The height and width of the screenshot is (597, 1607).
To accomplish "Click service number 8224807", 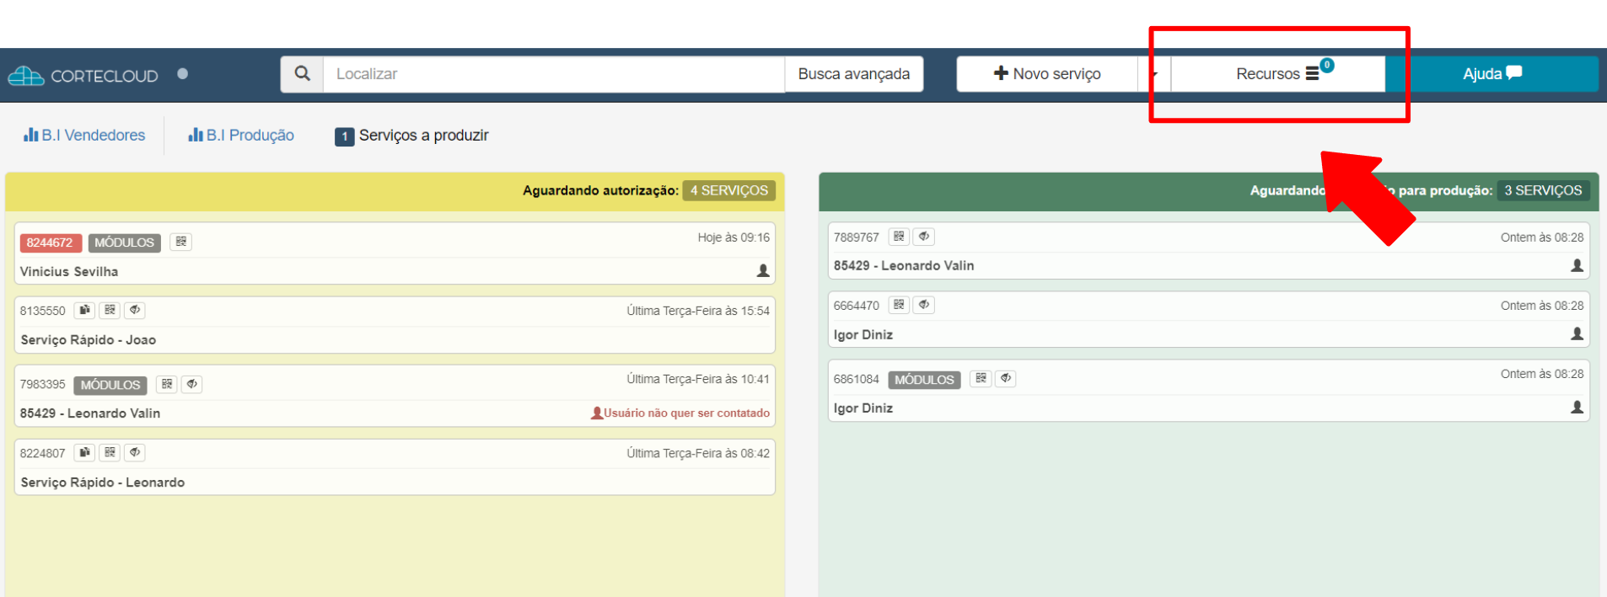I will (x=43, y=453).
